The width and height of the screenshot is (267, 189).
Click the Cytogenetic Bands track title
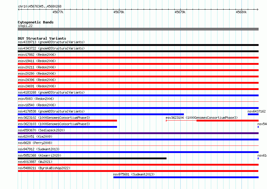36,22
